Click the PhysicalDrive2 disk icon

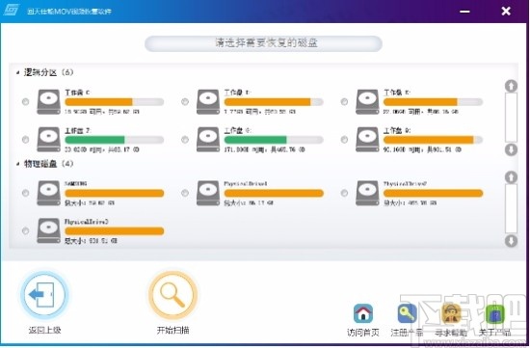pos(367,193)
